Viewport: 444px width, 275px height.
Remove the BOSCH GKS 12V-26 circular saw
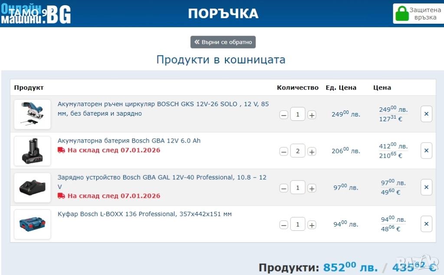(x=426, y=114)
